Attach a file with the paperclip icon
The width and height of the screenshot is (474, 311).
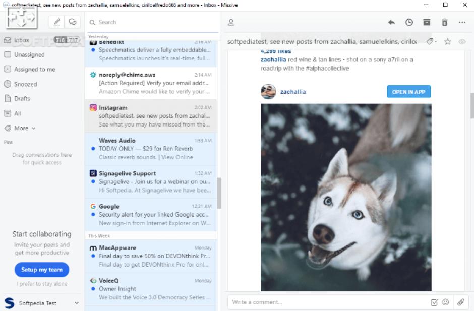coord(460,302)
